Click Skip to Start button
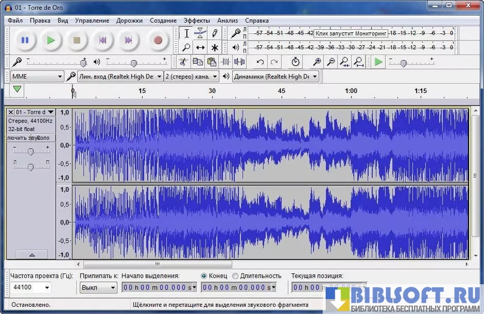The width and height of the screenshot is (484, 314). click(x=102, y=41)
